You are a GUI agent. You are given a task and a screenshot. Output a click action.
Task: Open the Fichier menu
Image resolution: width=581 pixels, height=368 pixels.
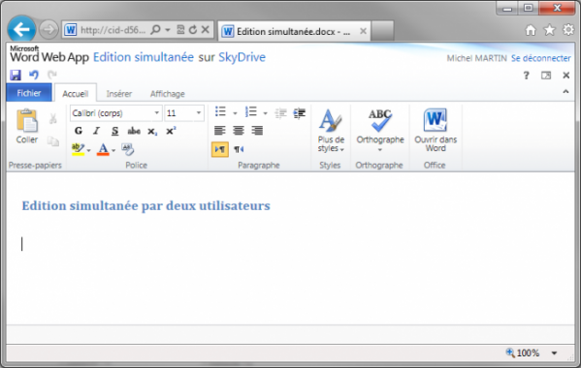[29, 93]
